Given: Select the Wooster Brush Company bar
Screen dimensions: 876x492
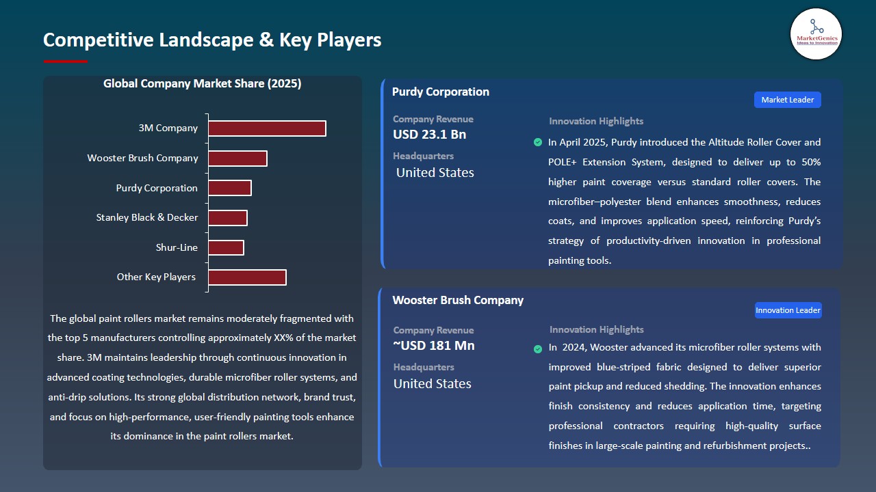Looking at the screenshot, I should [237, 159].
